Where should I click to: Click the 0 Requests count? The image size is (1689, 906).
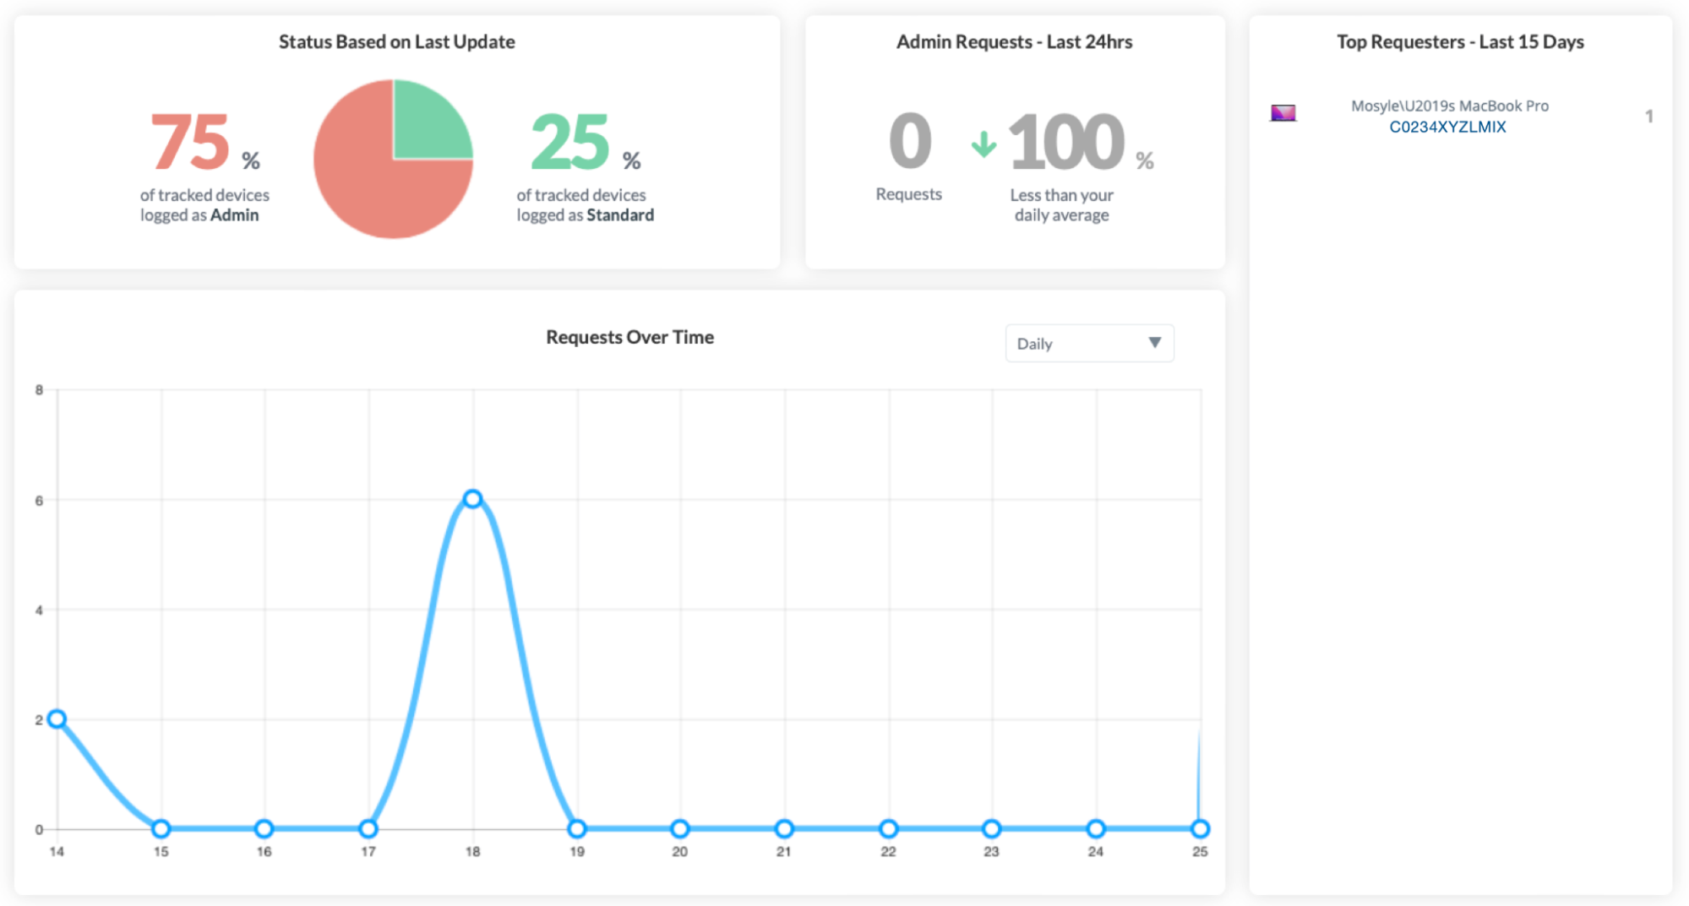pos(910,142)
